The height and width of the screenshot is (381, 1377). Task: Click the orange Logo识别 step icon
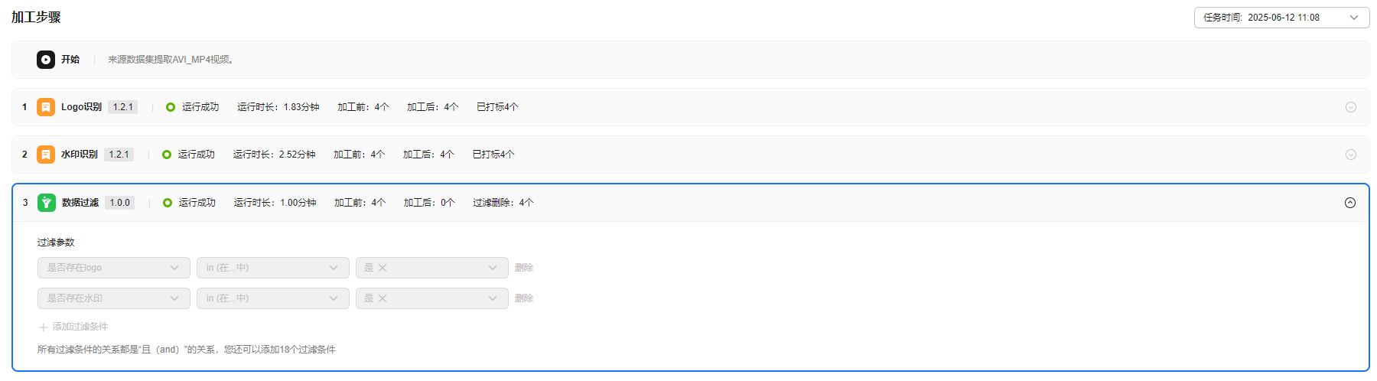(46, 107)
